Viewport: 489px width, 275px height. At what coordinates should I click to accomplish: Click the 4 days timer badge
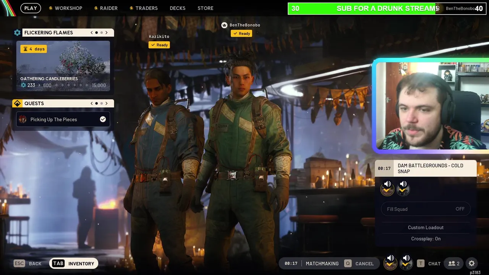click(34, 49)
